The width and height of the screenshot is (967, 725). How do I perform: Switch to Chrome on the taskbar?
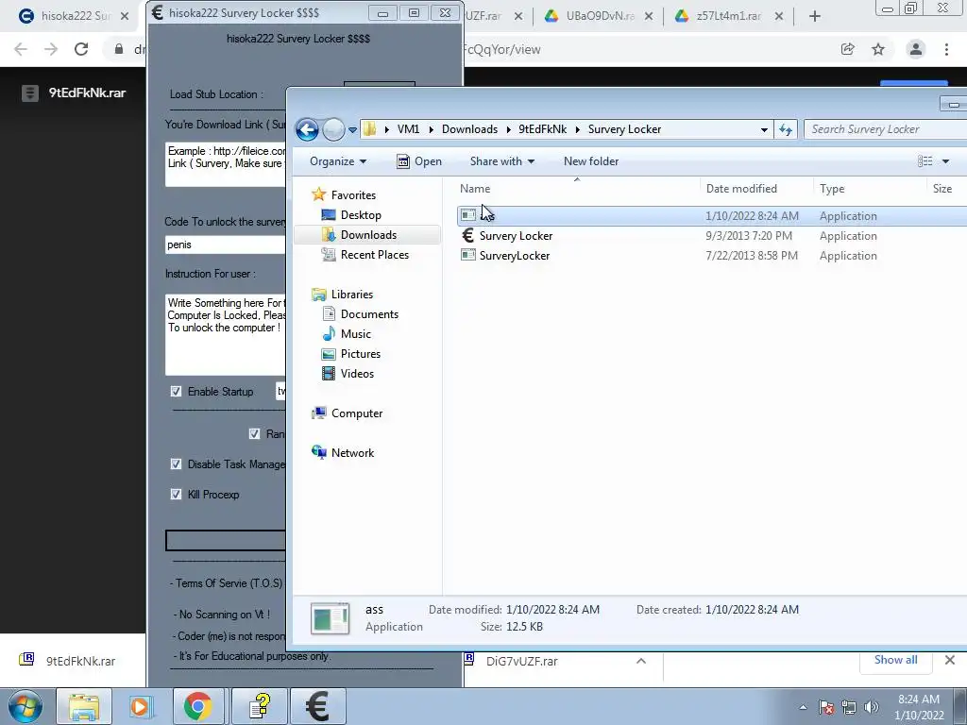click(197, 706)
